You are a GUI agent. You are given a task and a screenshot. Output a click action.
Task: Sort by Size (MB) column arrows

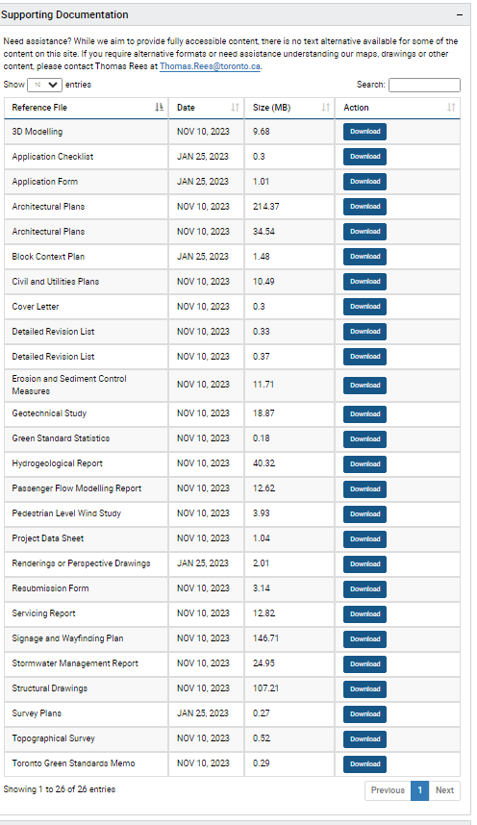click(x=325, y=108)
